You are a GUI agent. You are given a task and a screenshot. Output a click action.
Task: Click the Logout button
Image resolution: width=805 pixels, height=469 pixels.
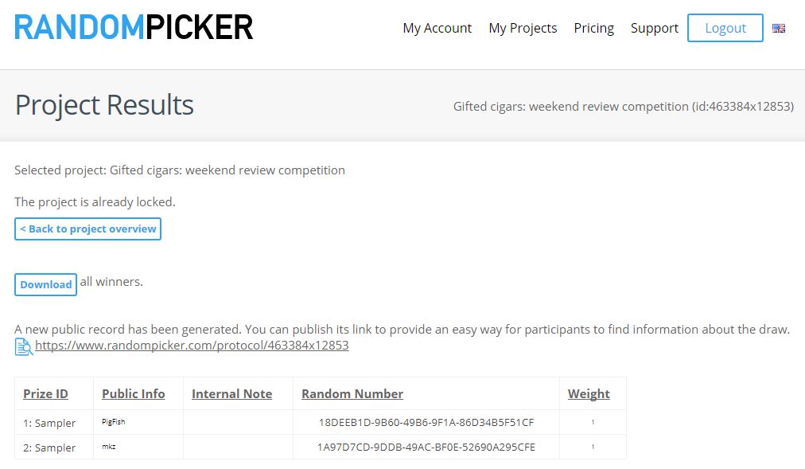tap(725, 28)
